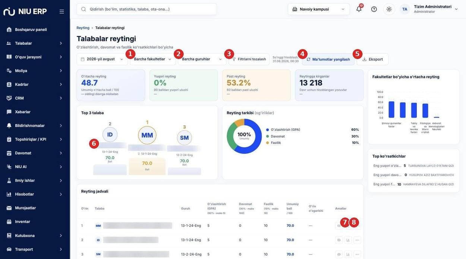Viewport: 466px width, 259px height.
Task: View details eye icon for row 3
Action: click(x=339, y=254)
